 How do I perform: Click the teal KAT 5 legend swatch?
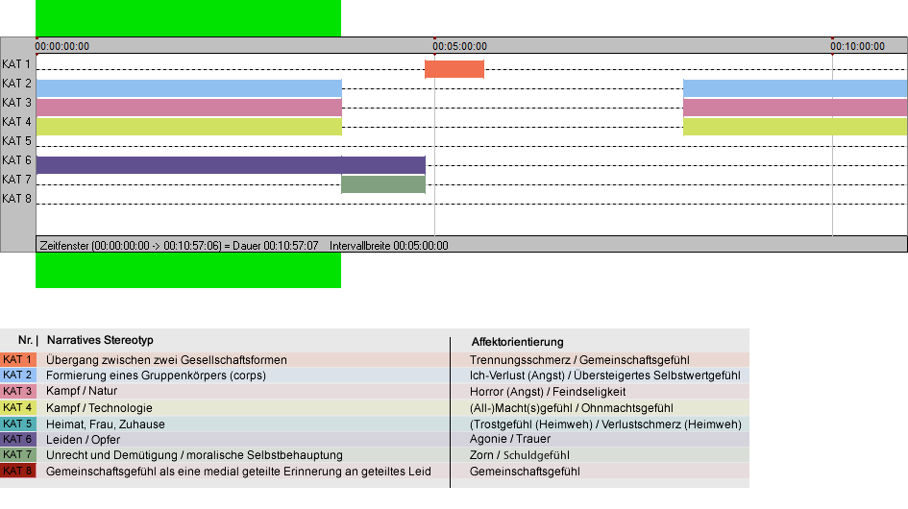[18, 424]
